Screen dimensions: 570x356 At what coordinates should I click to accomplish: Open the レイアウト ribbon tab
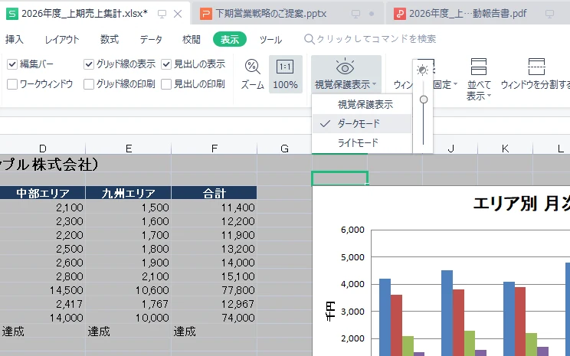(62, 39)
